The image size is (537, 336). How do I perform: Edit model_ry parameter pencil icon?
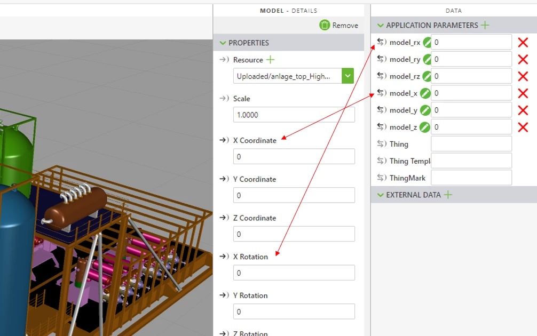point(427,59)
